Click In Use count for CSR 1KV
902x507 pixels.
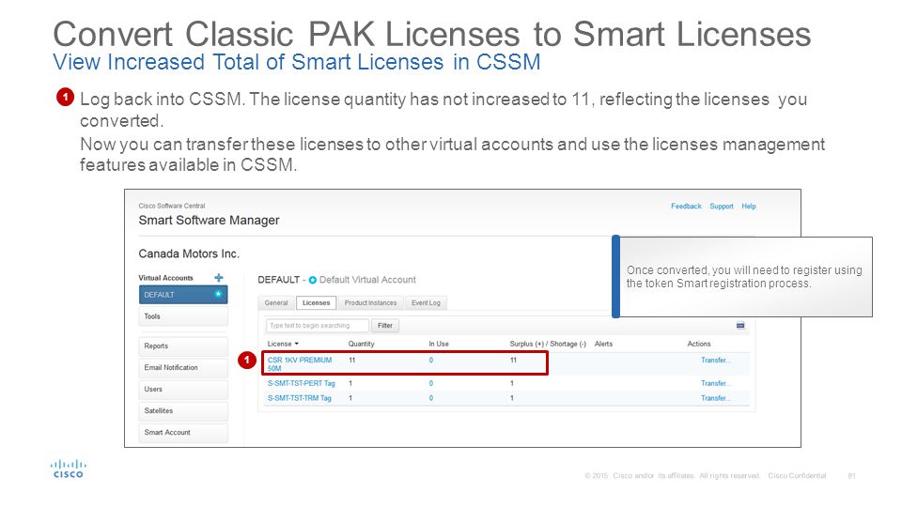431,361
